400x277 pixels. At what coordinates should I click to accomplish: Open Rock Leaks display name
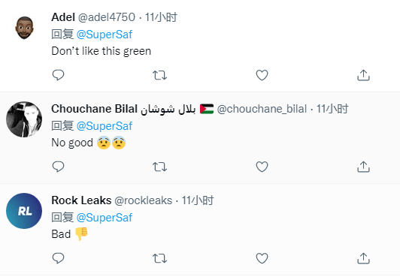pyautogui.click(x=81, y=200)
